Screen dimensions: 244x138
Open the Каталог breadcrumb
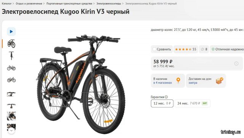pos(6,3)
